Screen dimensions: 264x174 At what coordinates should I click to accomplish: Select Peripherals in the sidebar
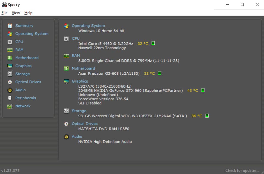tap(26, 98)
